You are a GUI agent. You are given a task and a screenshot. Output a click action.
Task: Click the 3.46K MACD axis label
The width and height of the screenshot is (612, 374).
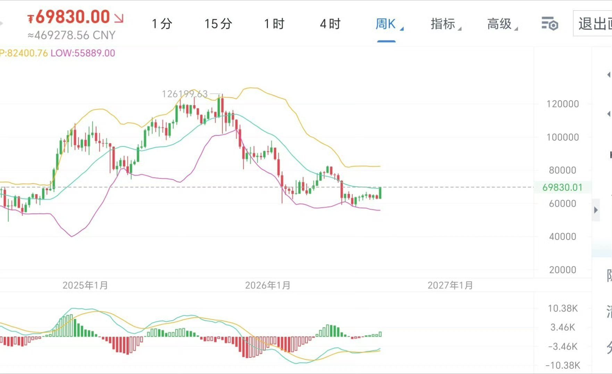click(x=563, y=327)
